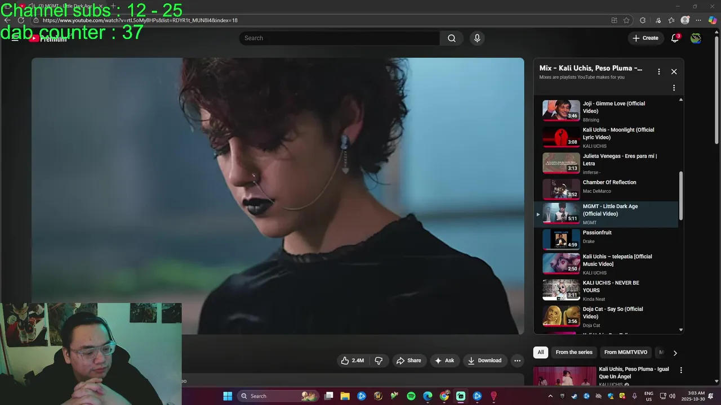Screen dimensions: 721x405
Task: Click the split screen icon in address bar
Action: pos(614,20)
